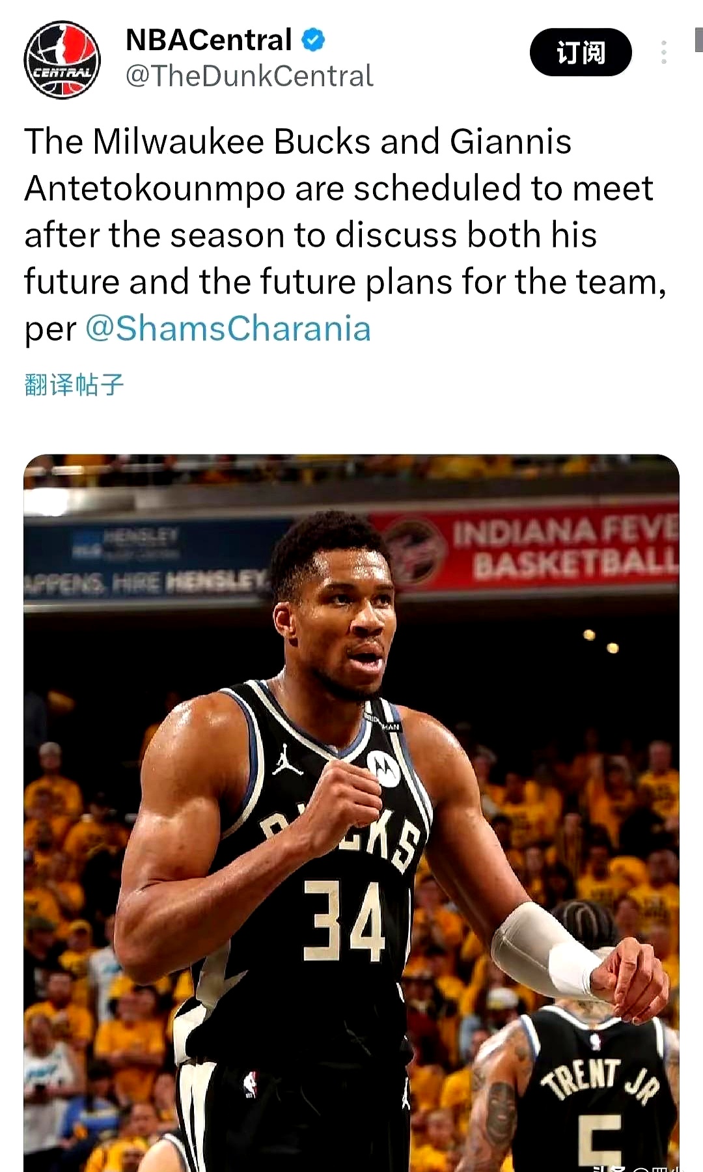Click the blue verified badge
The width and height of the screenshot is (703, 1172).
tap(313, 40)
